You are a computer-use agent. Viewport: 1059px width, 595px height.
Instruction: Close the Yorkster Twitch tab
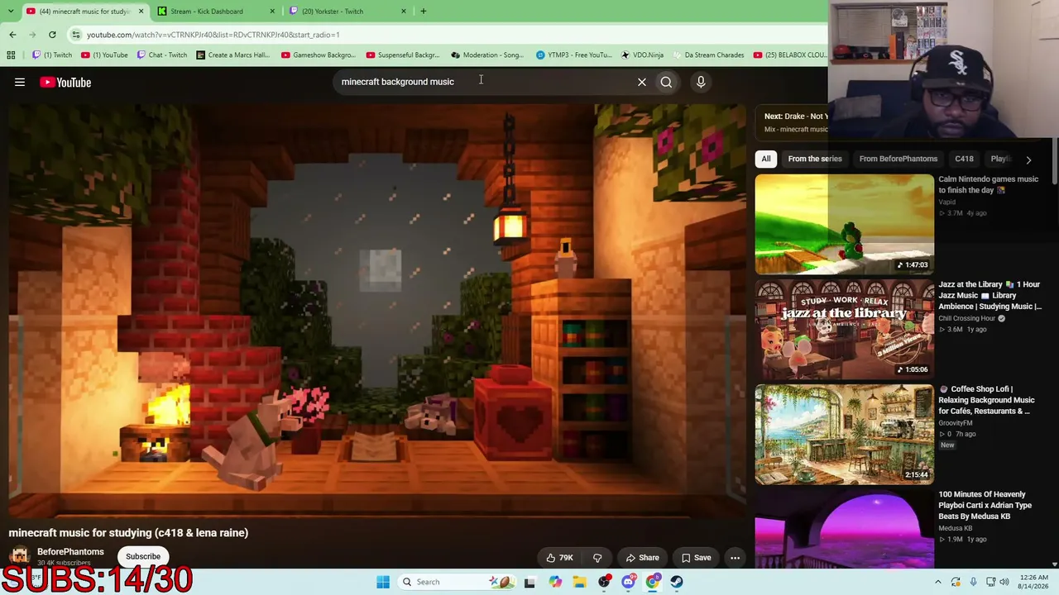pos(404,12)
